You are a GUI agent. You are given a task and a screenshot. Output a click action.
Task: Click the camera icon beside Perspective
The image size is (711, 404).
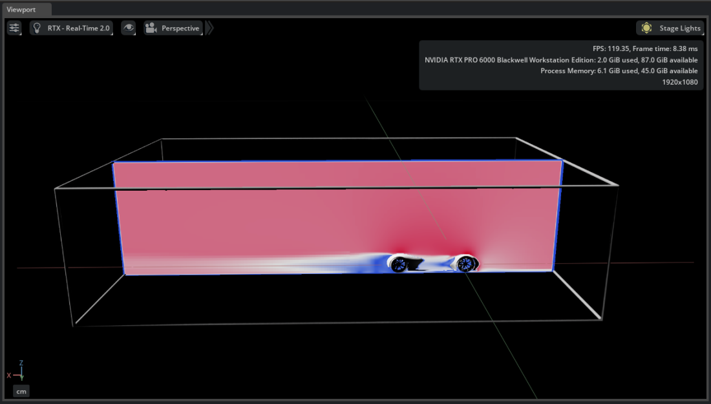coord(150,28)
